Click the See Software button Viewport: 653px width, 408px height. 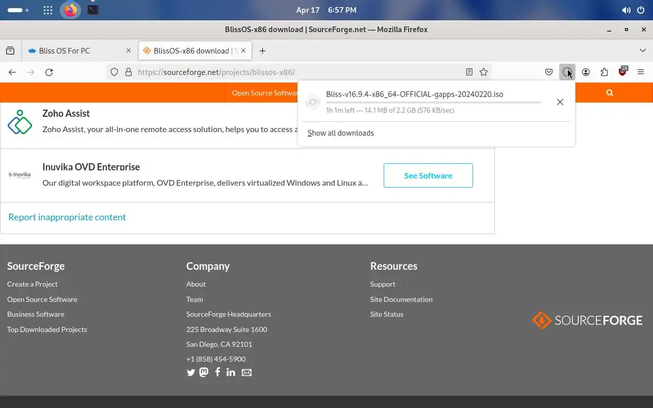pyautogui.click(x=428, y=175)
